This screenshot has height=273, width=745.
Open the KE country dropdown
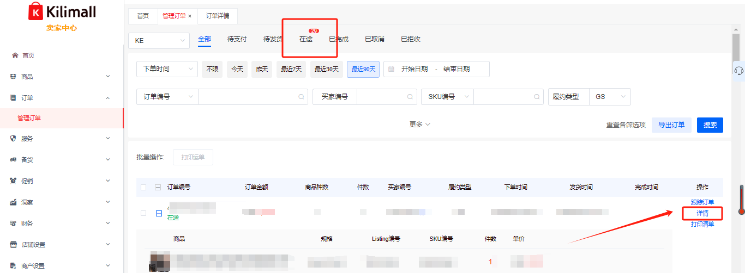tap(158, 41)
